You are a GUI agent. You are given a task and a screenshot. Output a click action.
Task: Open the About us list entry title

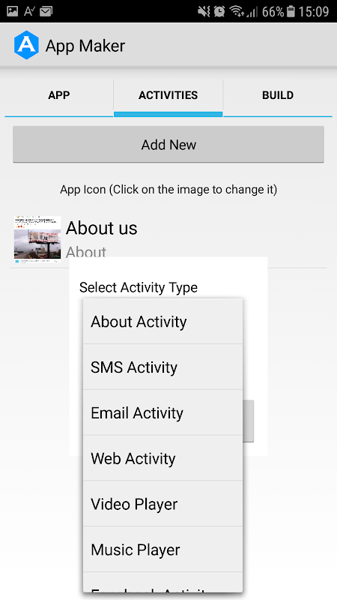pos(102,228)
